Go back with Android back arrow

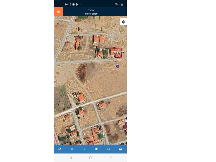[111, 158]
